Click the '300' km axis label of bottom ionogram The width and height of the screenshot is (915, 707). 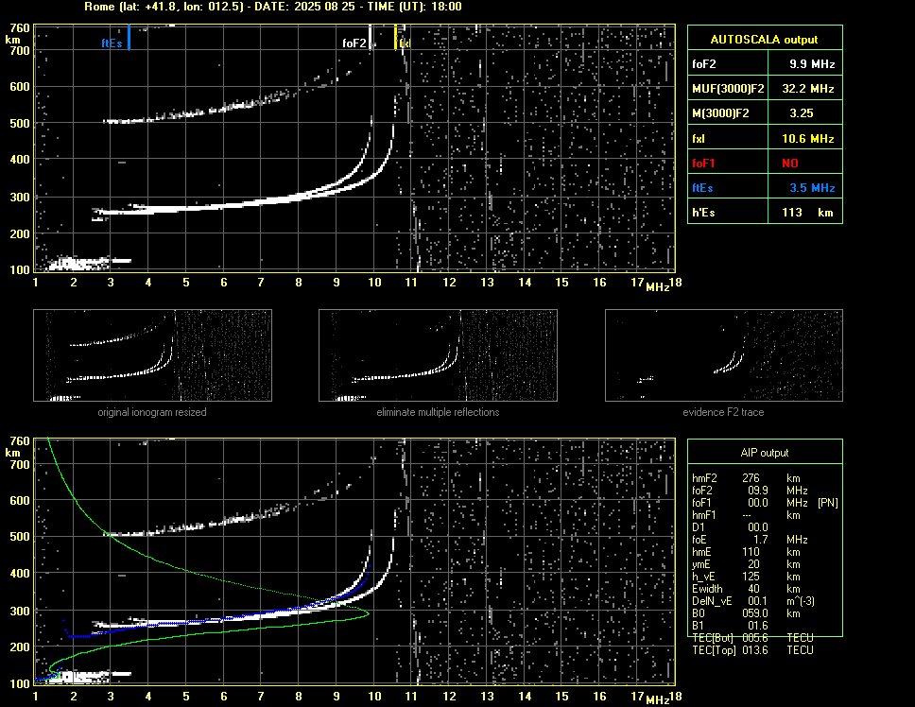[19, 611]
